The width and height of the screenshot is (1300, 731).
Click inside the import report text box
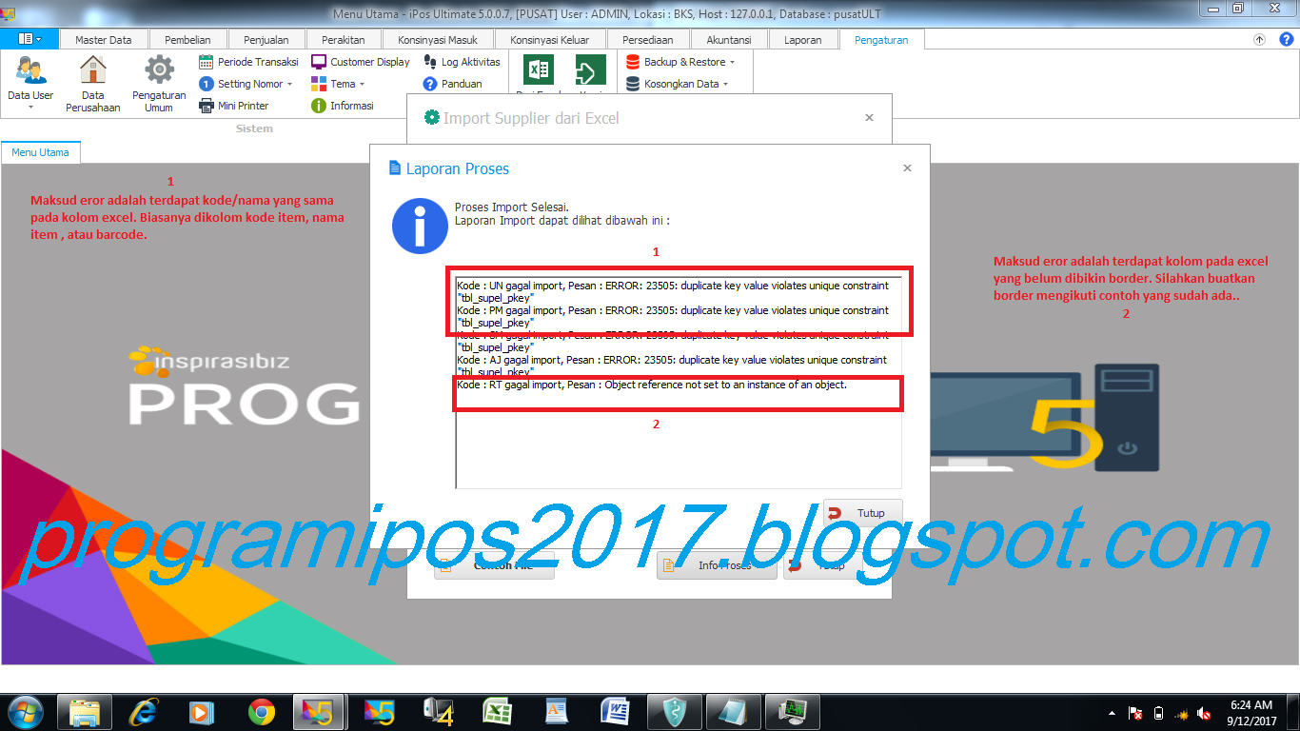[x=679, y=382]
